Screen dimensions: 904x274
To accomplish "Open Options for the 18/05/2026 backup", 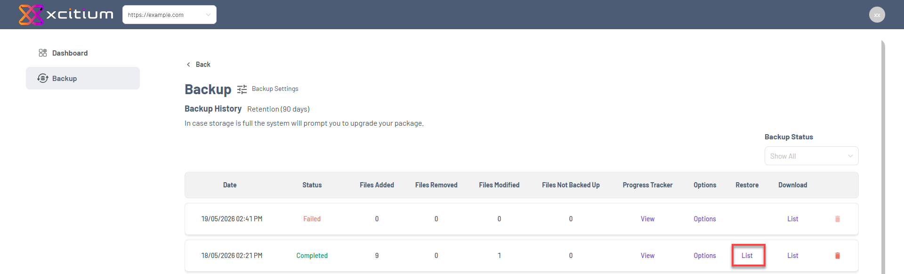I will 704,256.
